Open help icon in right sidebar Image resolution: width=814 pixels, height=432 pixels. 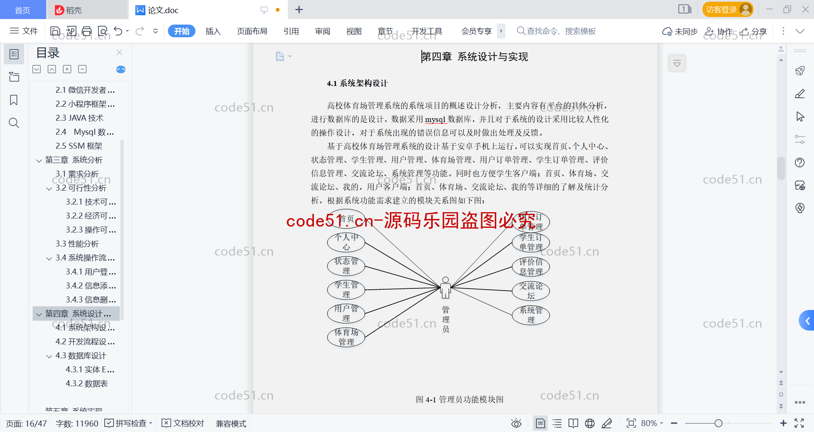click(800, 162)
